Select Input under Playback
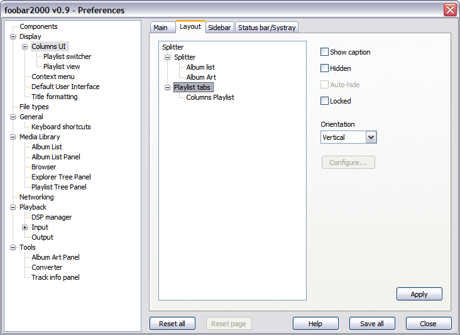 click(x=40, y=227)
